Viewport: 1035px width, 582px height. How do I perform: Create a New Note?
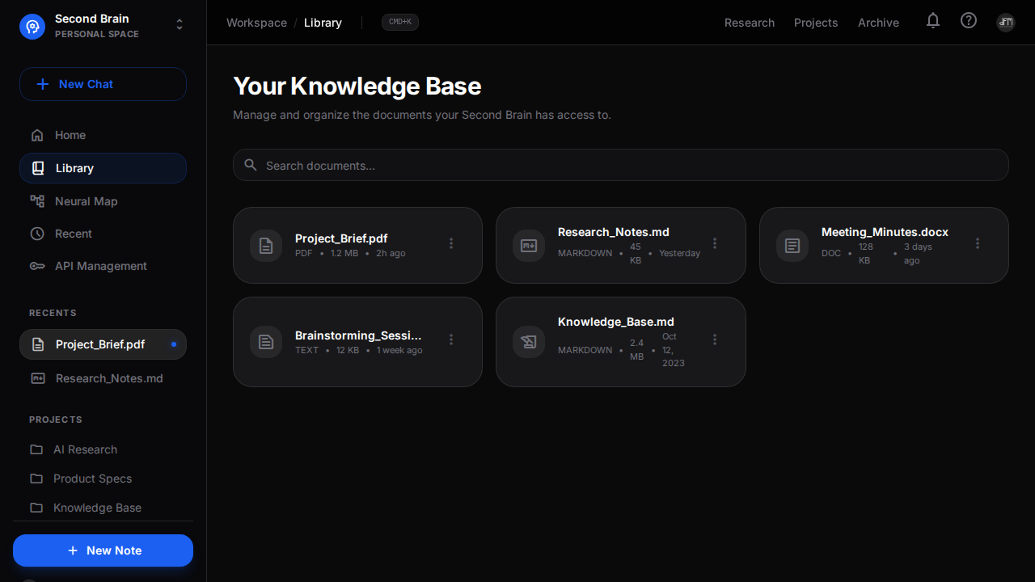(103, 550)
